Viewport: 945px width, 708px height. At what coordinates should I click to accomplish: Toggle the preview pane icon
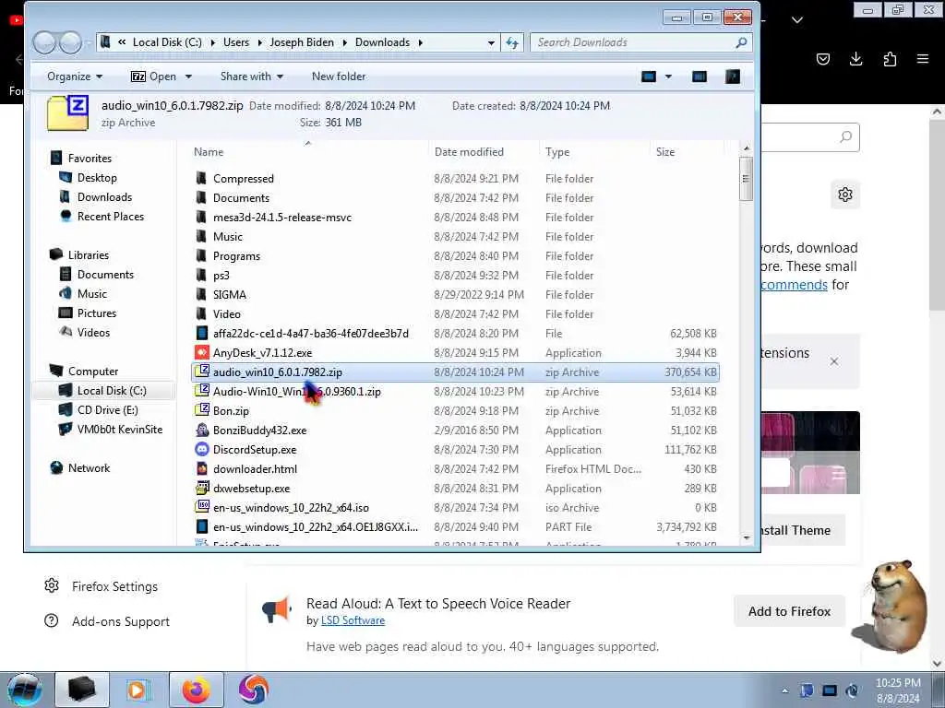coord(700,77)
